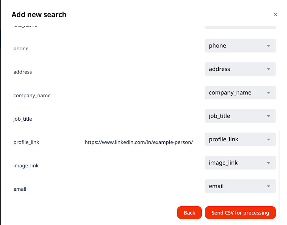Click the arrow icon in company_name dropdown
287x225 pixels.
coord(268,93)
